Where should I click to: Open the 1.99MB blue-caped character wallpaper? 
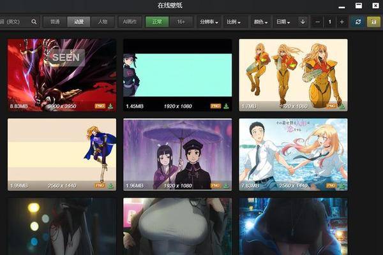(x=62, y=155)
